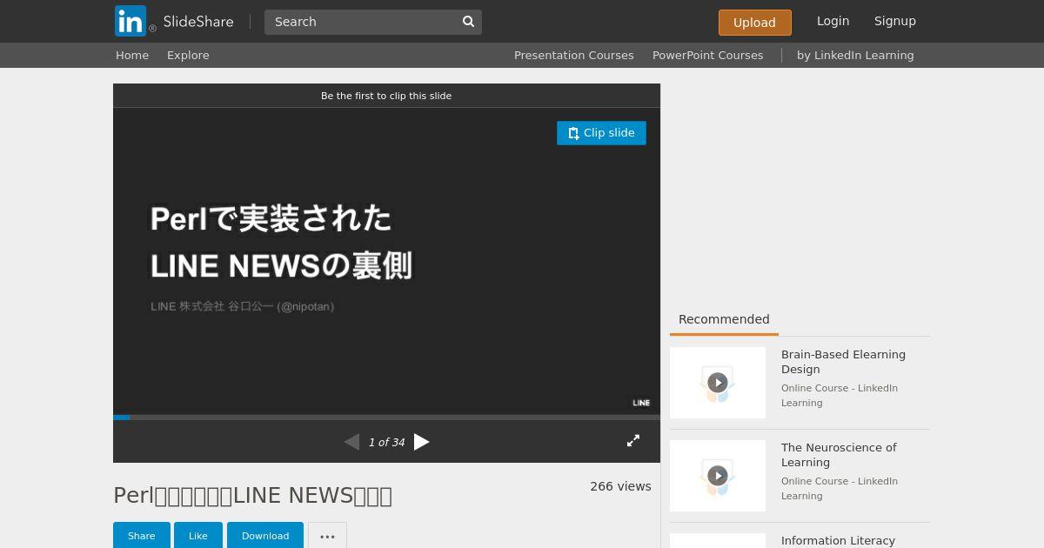
Task: Open the Explore menu item
Action: [x=188, y=55]
